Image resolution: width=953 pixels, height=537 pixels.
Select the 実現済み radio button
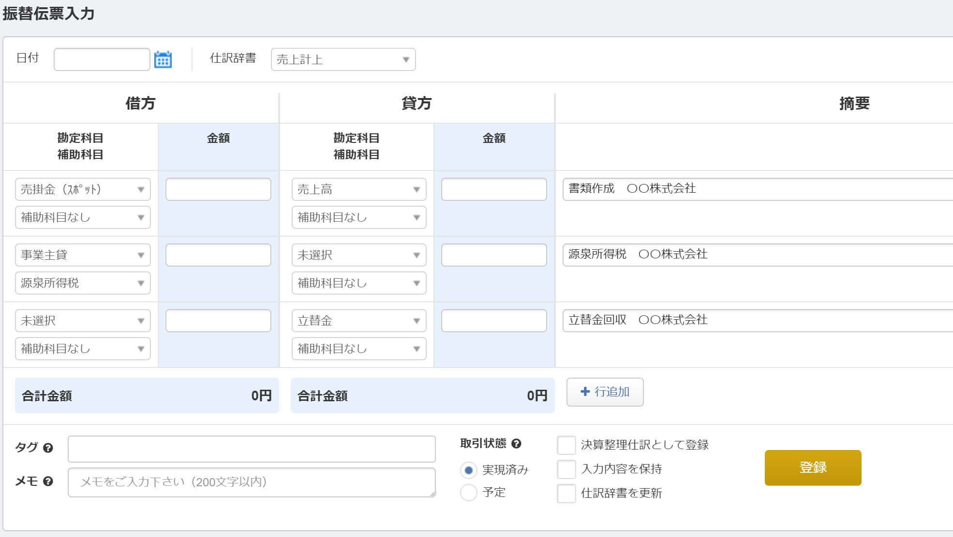(468, 469)
